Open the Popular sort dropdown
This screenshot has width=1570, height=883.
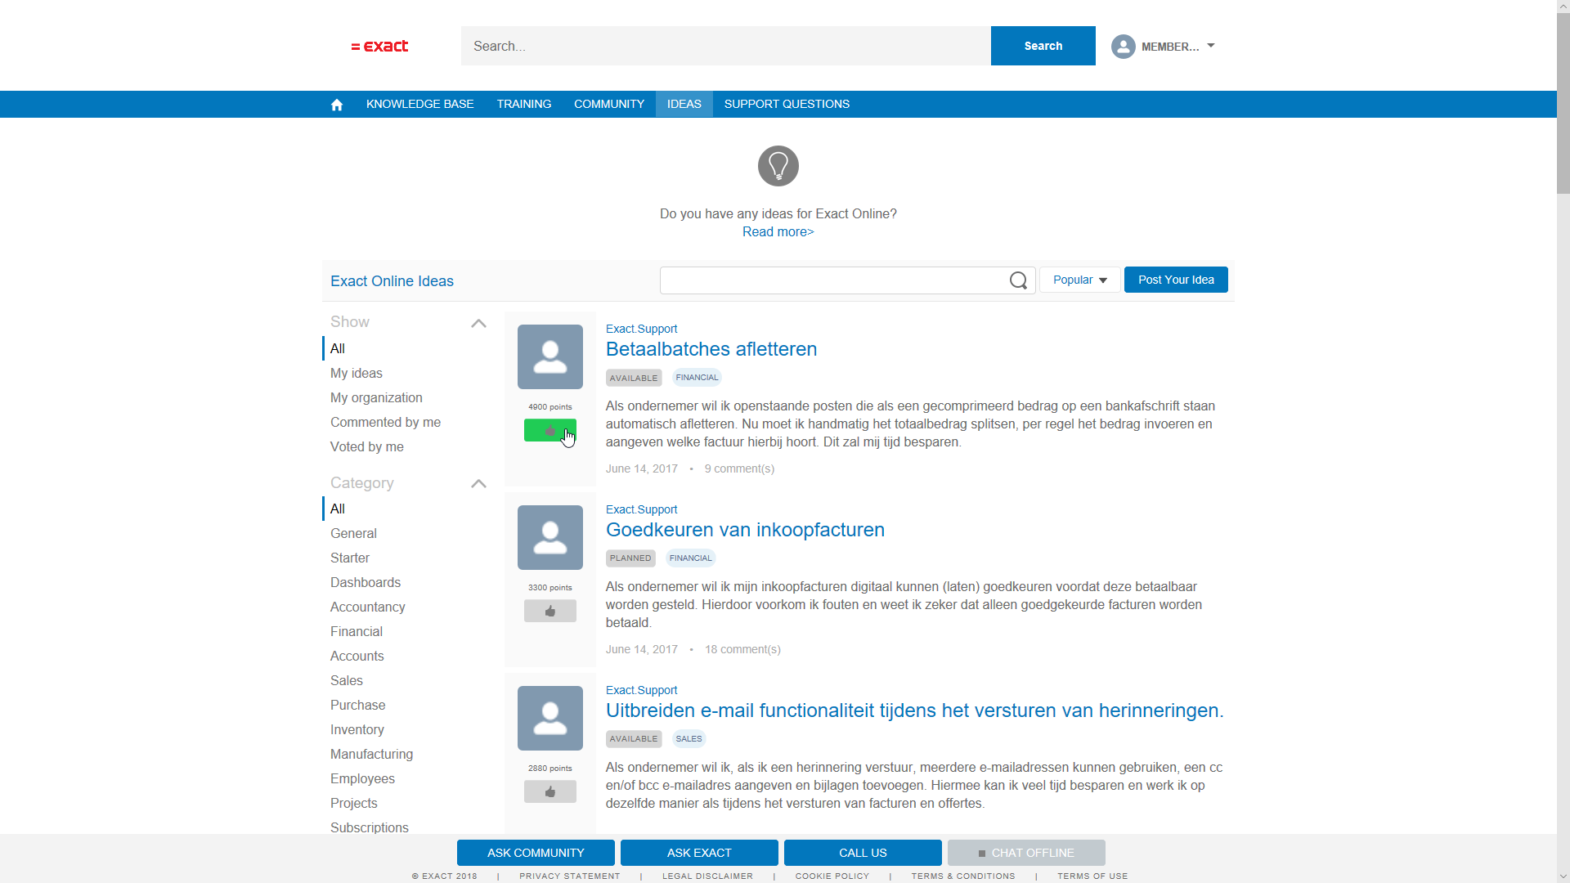pos(1080,280)
